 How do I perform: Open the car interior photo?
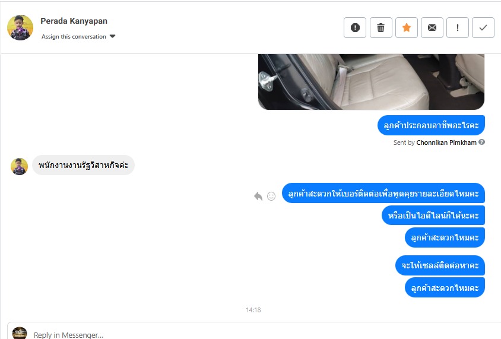click(371, 82)
